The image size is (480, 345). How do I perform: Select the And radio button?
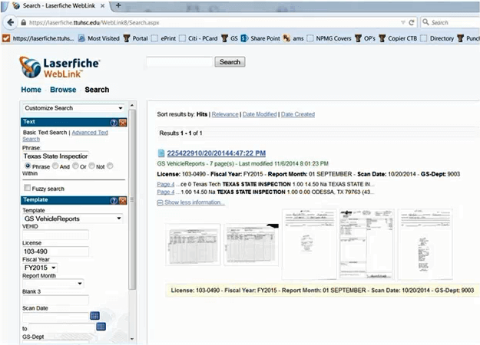(55, 166)
